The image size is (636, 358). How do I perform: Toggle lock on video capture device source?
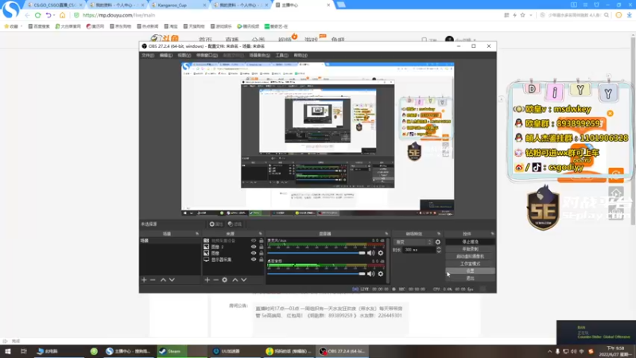click(x=262, y=241)
